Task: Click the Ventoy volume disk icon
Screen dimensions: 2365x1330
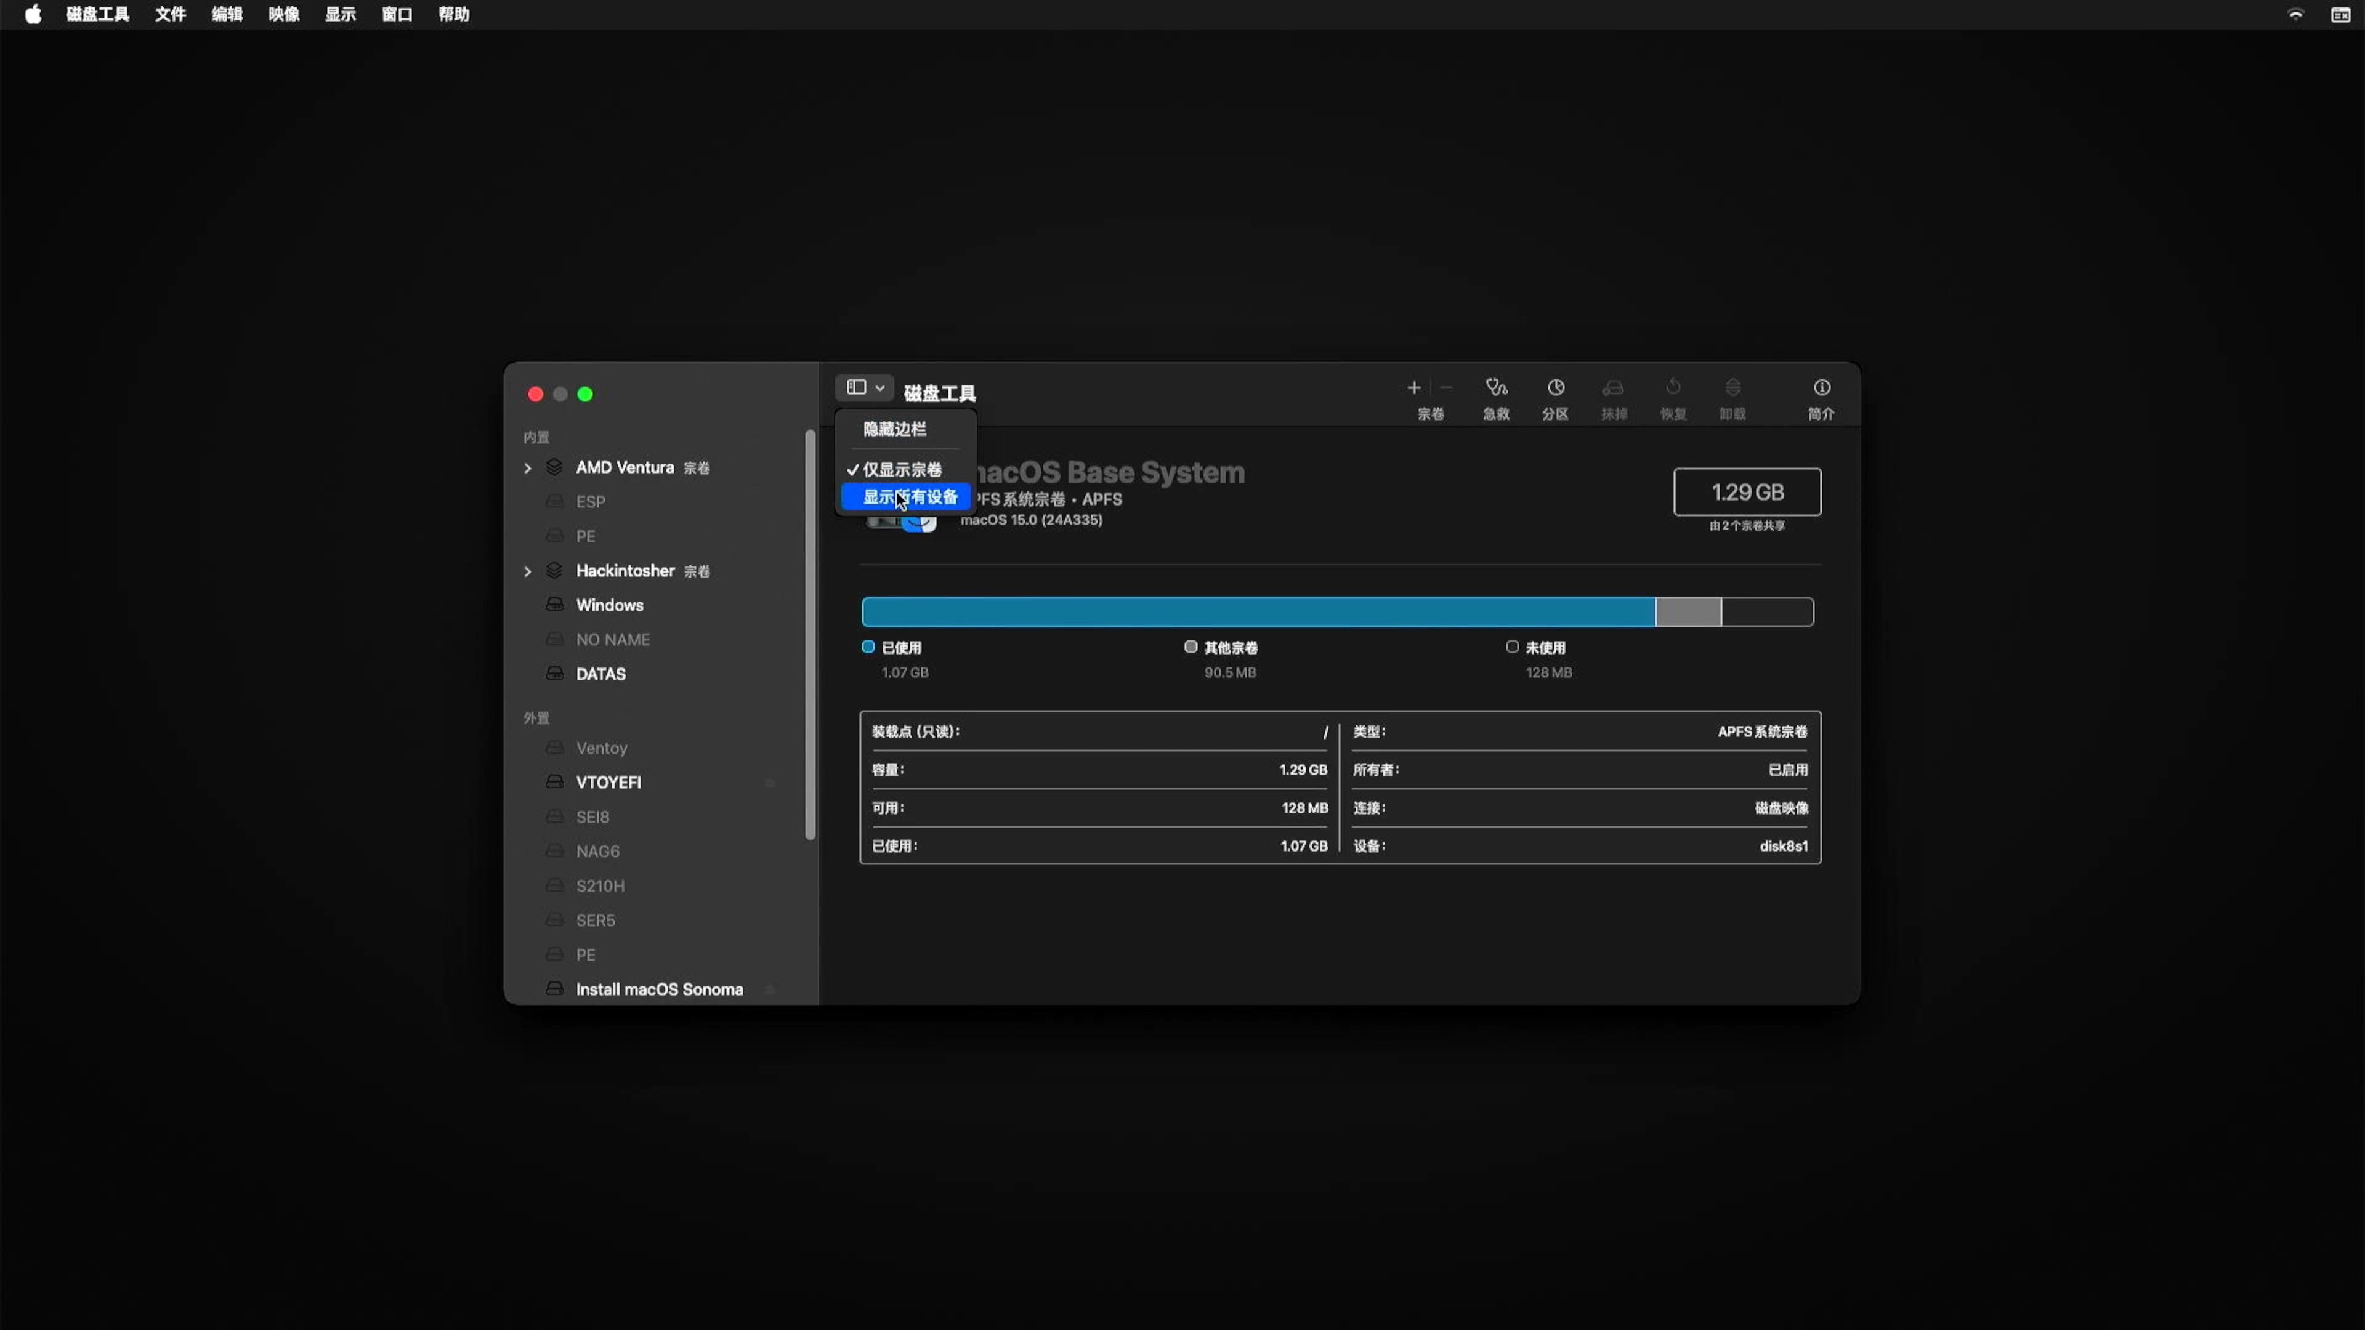Action: point(554,747)
